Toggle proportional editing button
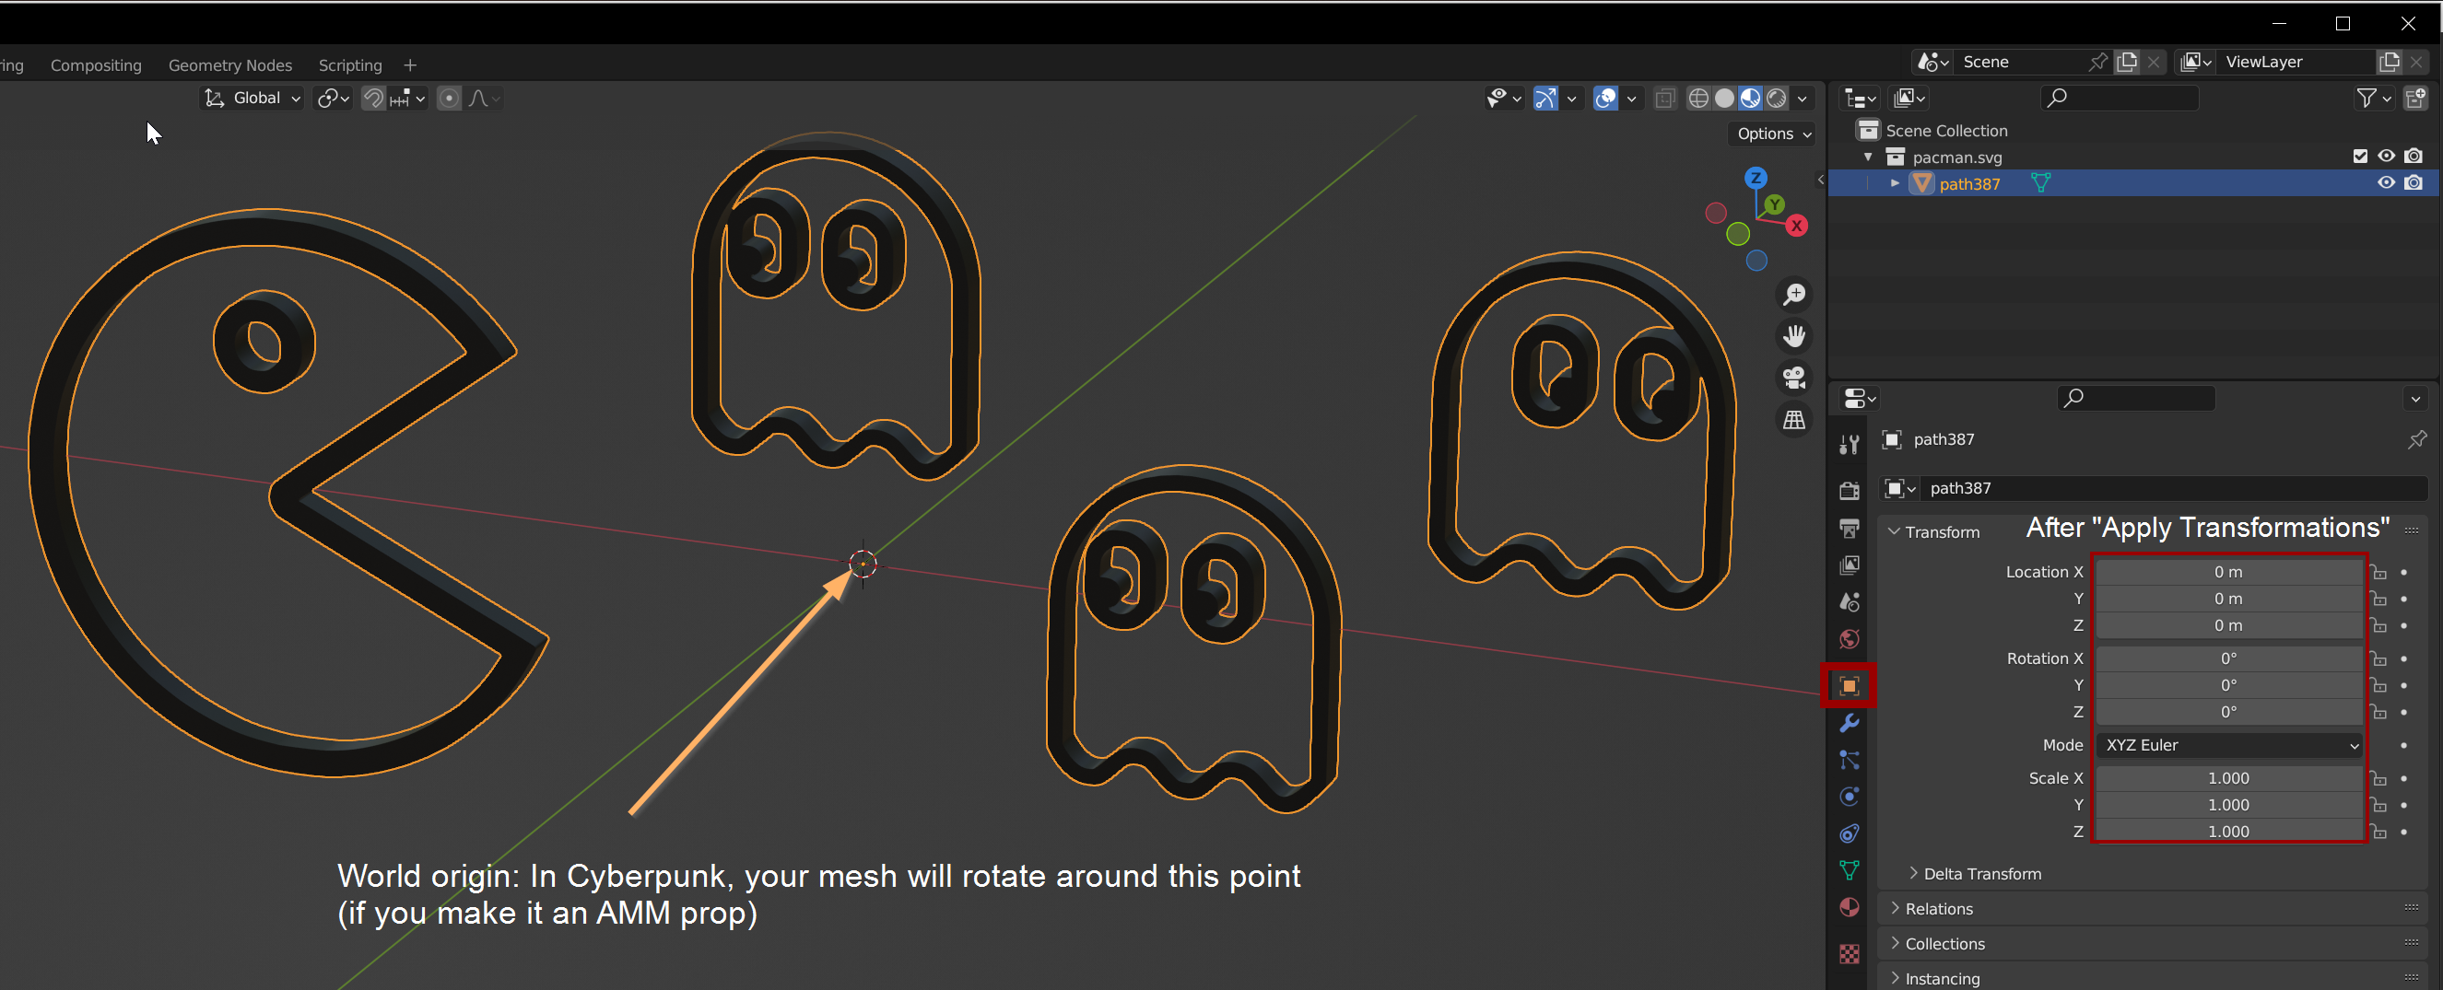 pyautogui.click(x=450, y=99)
